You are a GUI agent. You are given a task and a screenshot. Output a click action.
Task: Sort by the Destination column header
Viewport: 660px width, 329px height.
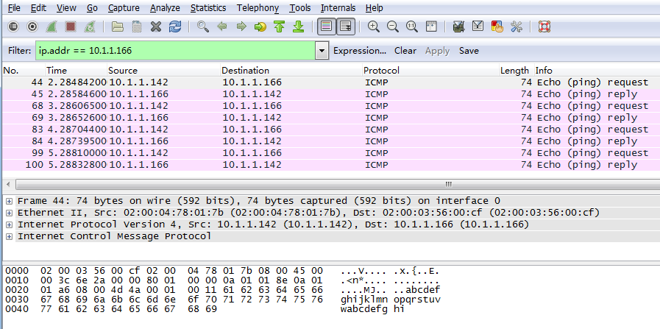click(x=291, y=71)
